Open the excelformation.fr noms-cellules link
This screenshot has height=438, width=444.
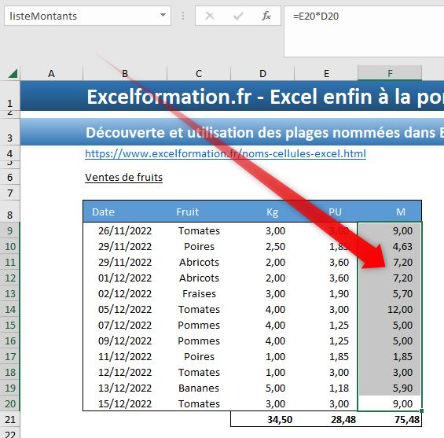tap(226, 153)
